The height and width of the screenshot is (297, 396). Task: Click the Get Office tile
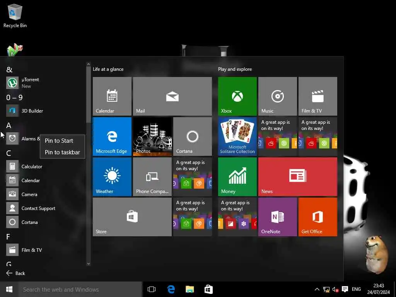click(318, 217)
